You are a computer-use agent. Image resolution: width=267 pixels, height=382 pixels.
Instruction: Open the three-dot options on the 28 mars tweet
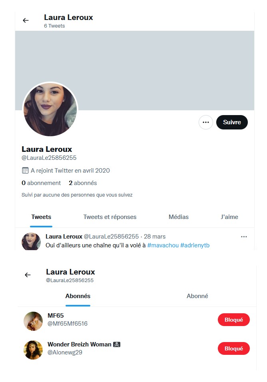pos(244,237)
